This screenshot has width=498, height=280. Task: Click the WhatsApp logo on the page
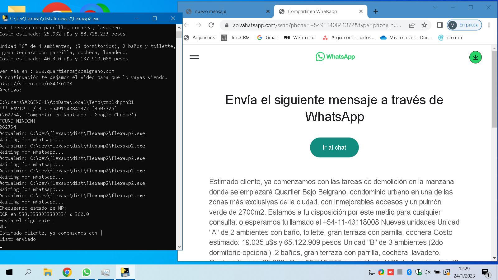335,57
